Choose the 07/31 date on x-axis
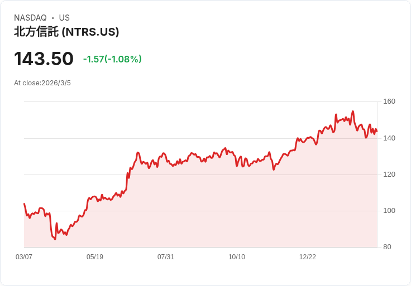Image resolution: width=411 pixels, height=286 pixels. 166,257
